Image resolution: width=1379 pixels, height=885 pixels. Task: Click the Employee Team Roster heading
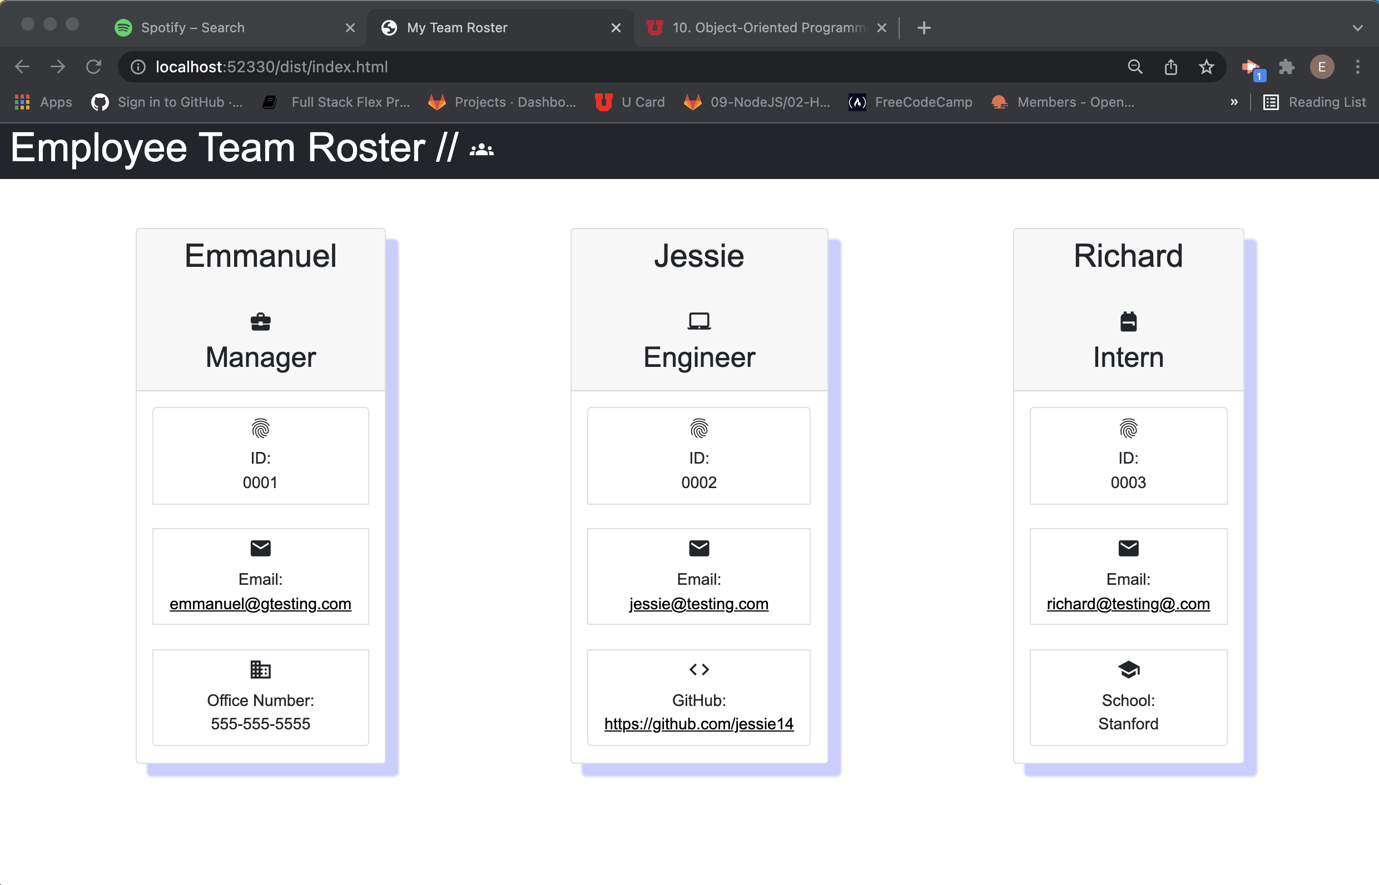[235, 148]
